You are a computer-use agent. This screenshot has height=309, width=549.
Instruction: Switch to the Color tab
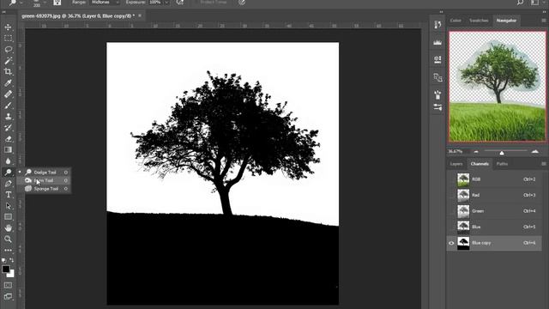[455, 21]
